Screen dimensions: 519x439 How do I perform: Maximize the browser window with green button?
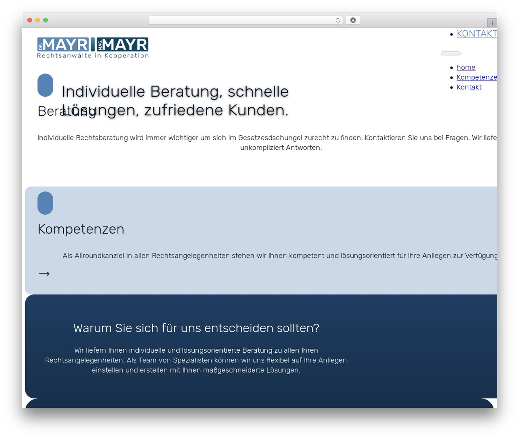pos(45,20)
